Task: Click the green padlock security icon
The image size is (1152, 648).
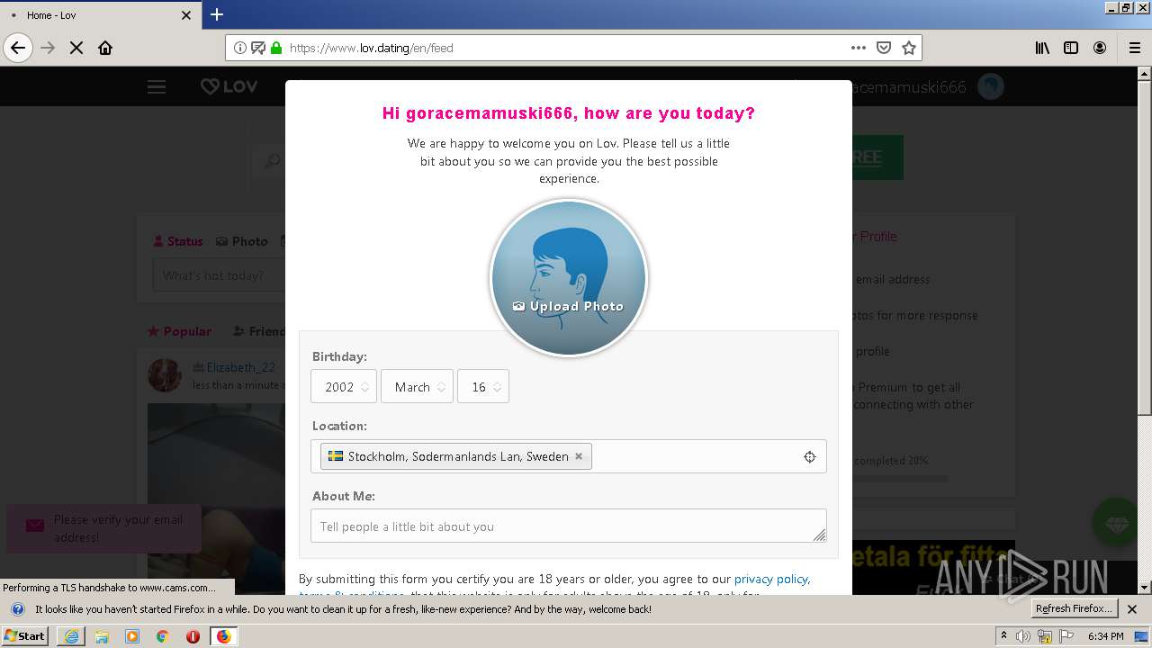Action: [x=276, y=48]
